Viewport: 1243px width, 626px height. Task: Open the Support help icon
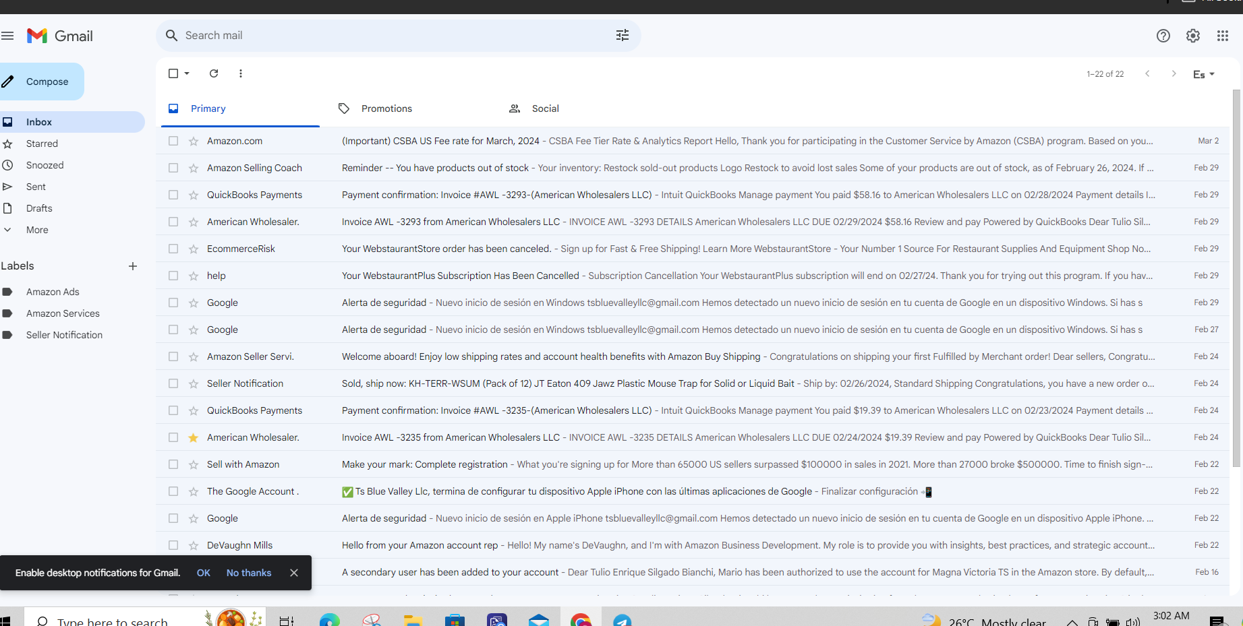point(1163,36)
